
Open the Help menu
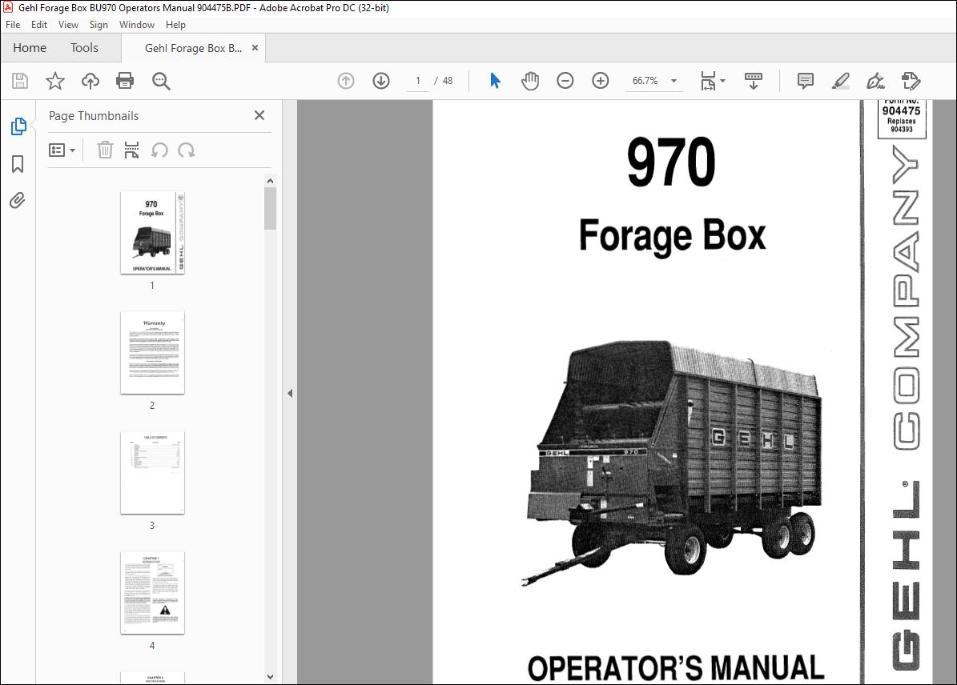click(175, 24)
